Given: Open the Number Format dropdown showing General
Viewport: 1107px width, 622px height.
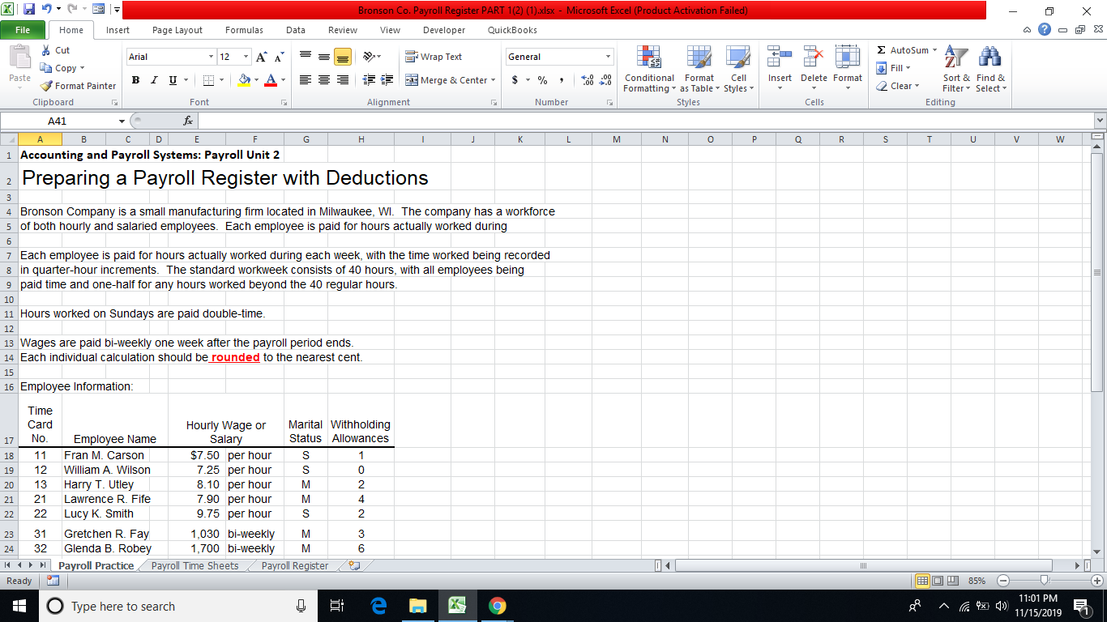Looking at the screenshot, I should click(558, 57).
